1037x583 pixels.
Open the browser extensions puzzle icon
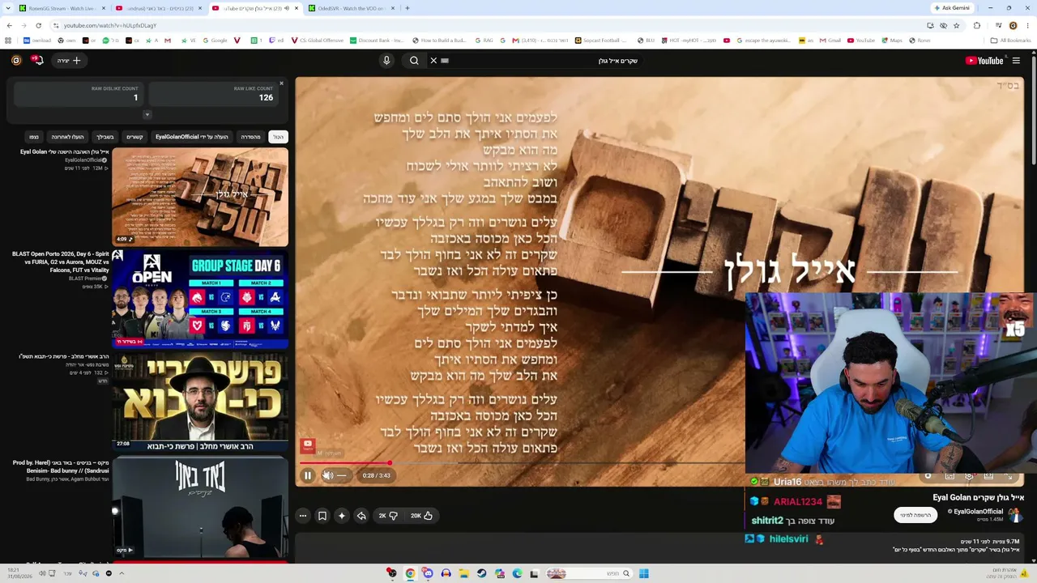(977, 25)
